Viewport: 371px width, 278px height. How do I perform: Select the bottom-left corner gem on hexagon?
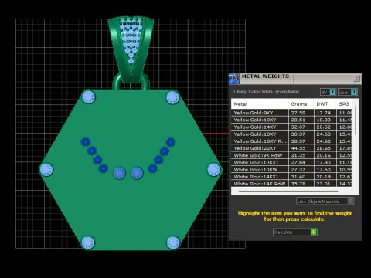click(88, 242)
